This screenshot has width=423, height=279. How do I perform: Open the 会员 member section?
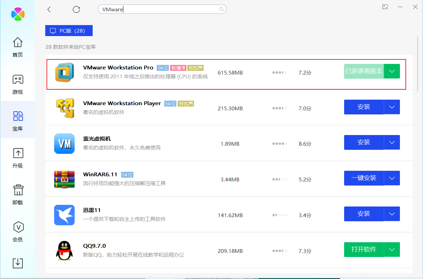[18, 232]
